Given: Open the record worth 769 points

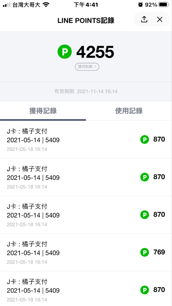Looking at the screenshot, I should pos(86,253).
